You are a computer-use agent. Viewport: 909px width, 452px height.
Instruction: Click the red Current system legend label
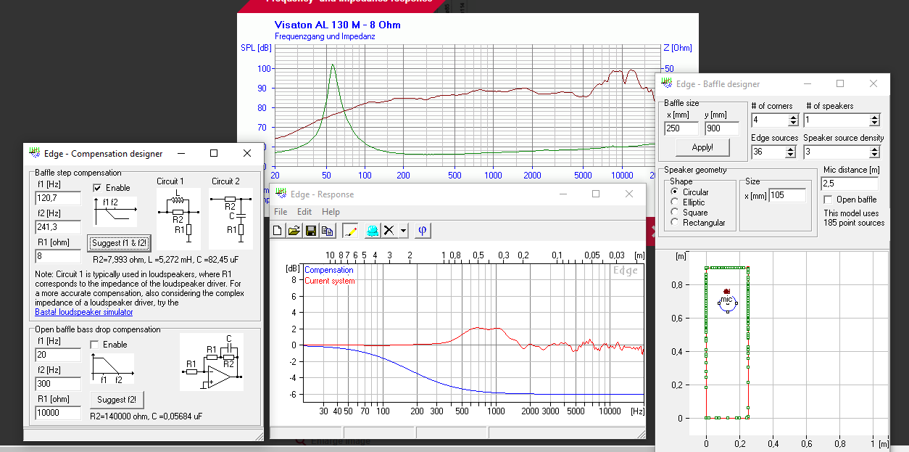(x=330, y=281)
